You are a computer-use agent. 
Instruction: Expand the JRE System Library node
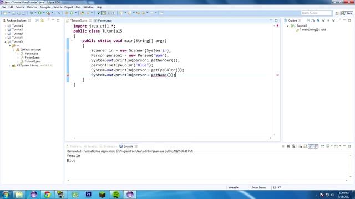point(10,66)
